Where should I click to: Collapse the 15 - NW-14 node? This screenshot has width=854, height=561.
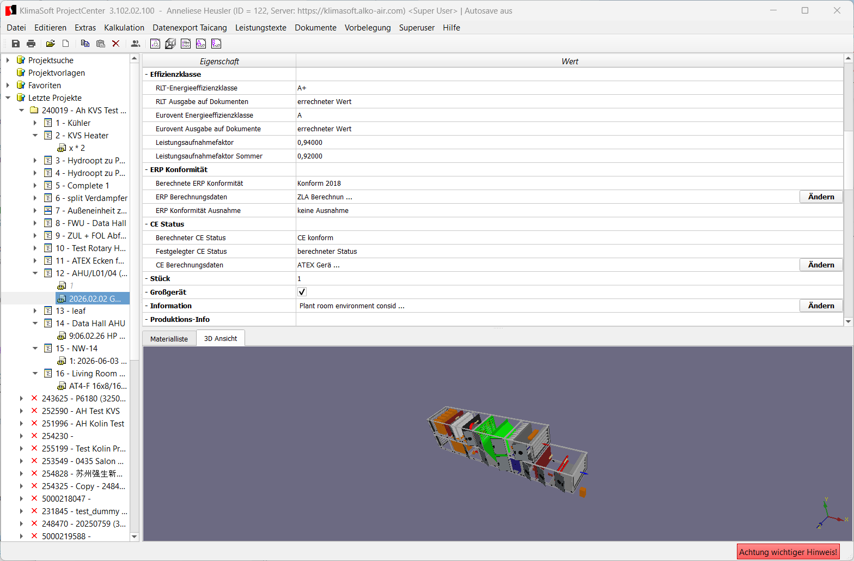coord(35,348)
